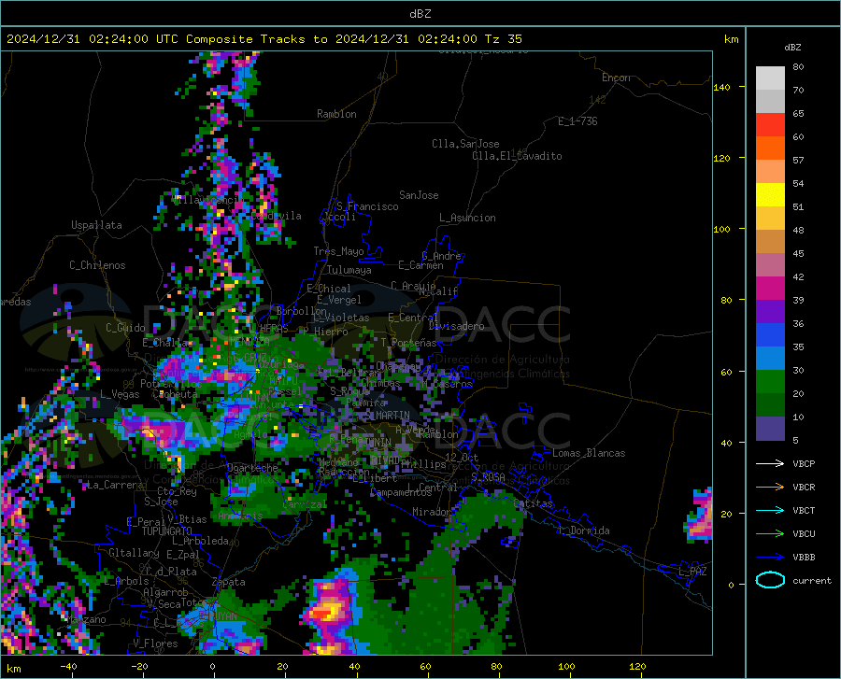Click the '-40' tick on the horizontal km axis
Screen dimensions: 841x679
pyautogui.click(x=68, y=666)
